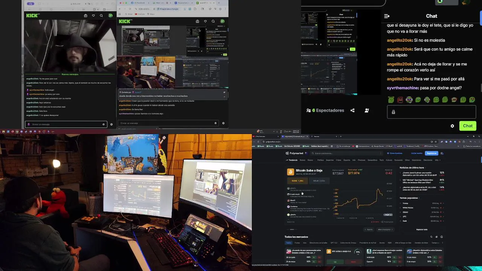482x271 pixels.
Task: Click message field in middle Kick window
Action: (168, 123)
